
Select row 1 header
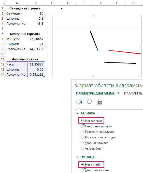tap(3, 8)
